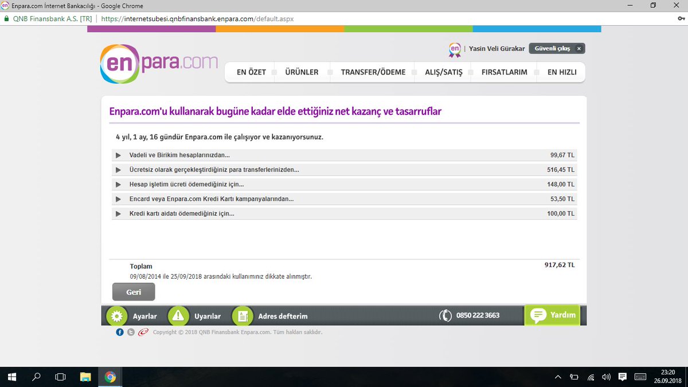Show hidden system tray icons
The width and height of the screenshot is (688, 387).
click(558, 377)
